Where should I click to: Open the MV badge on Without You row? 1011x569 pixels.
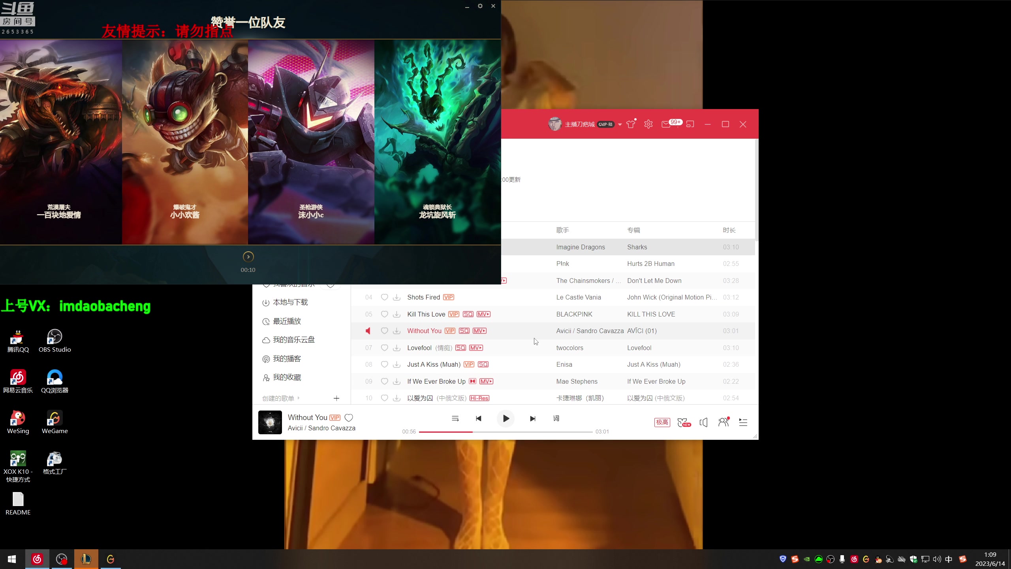pos(479,331)
